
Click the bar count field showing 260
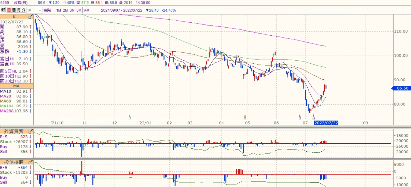(x=88, y=10)
